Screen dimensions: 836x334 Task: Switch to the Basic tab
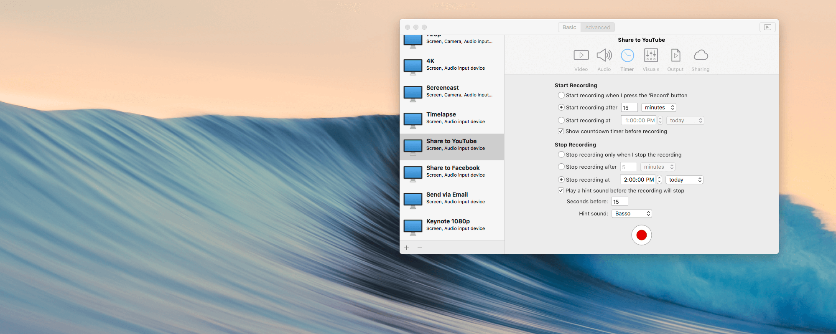click(x=569, y=28)
